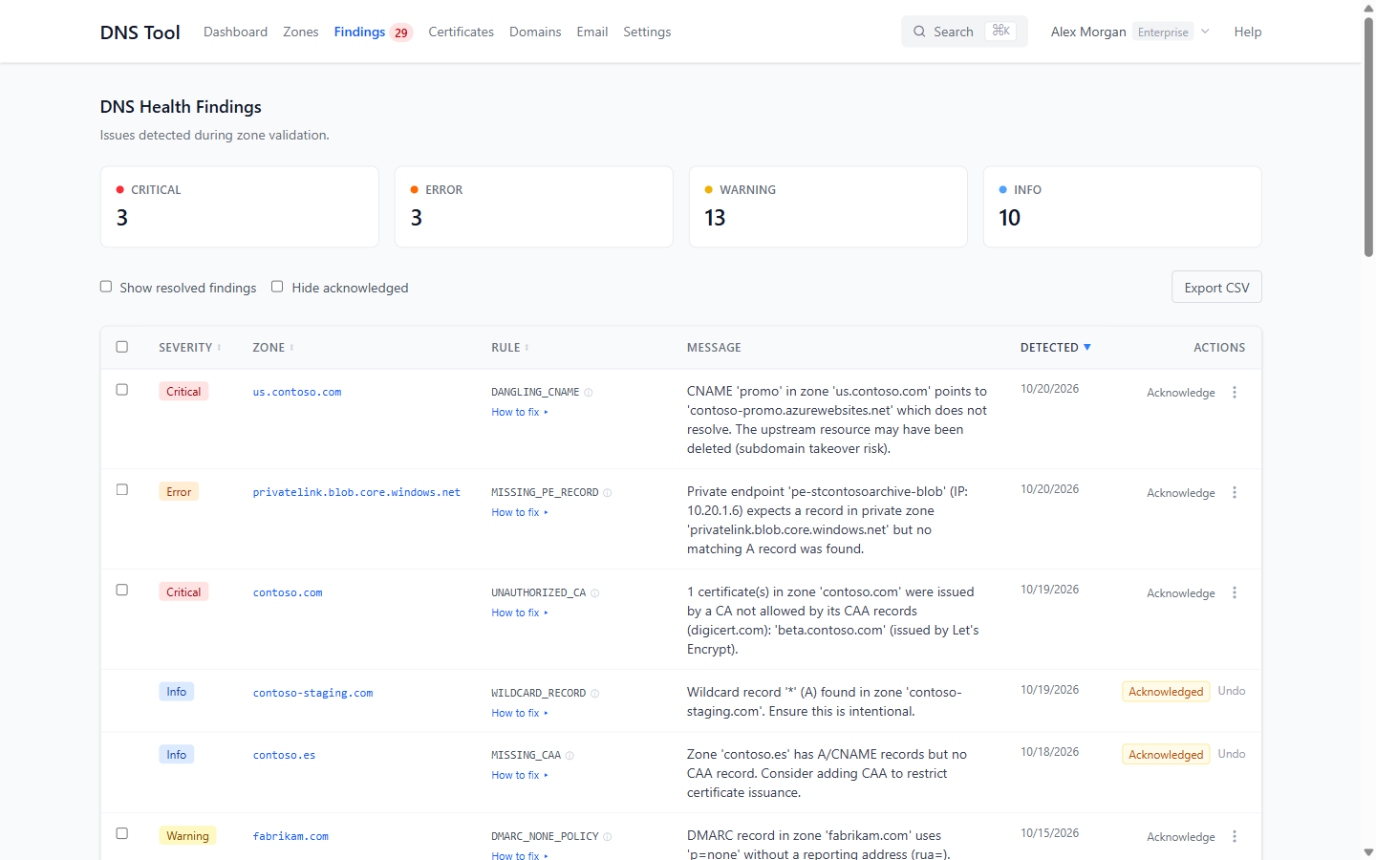1376x860 pixels.
Task: Tick the select-all checkbox in the table header
Action: 122,347
